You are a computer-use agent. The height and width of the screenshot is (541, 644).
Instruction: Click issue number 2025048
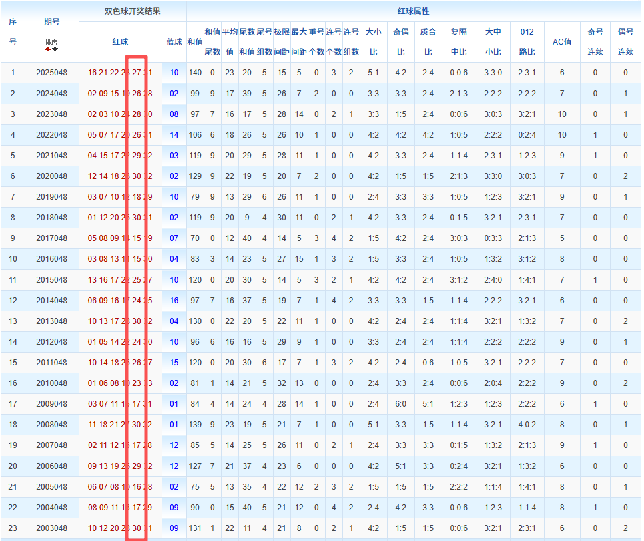(51, 73)
